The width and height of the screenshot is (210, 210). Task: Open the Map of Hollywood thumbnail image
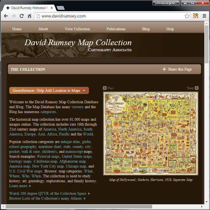click(x=150, y=133)
